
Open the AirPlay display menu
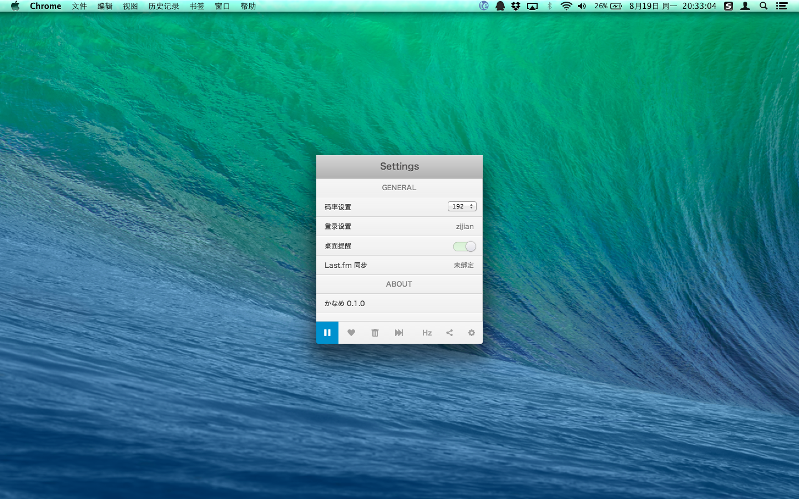pyautogui.click(x=533, y=6)
